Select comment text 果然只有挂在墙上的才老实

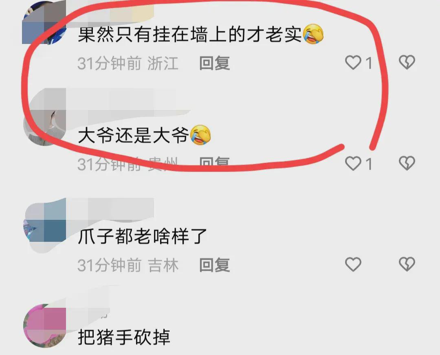[x=200, y=34]
